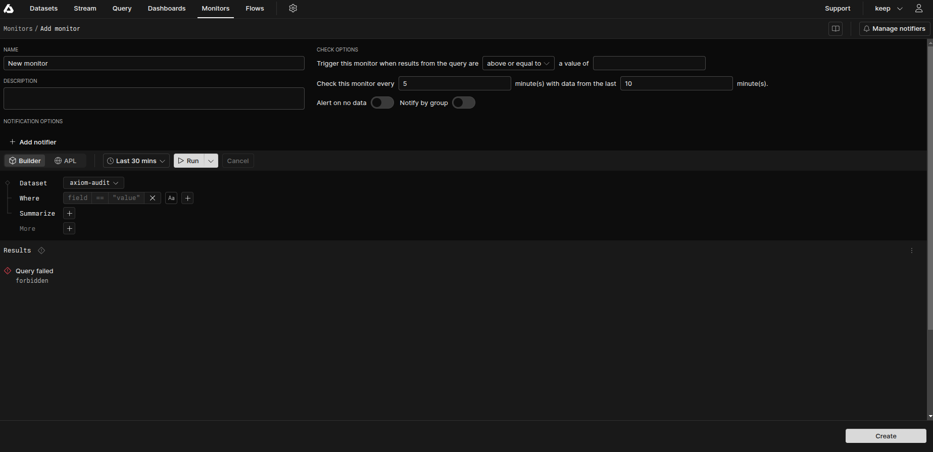Open the Last 30 mins time range

pyautogui.click(x=136, y=161)
